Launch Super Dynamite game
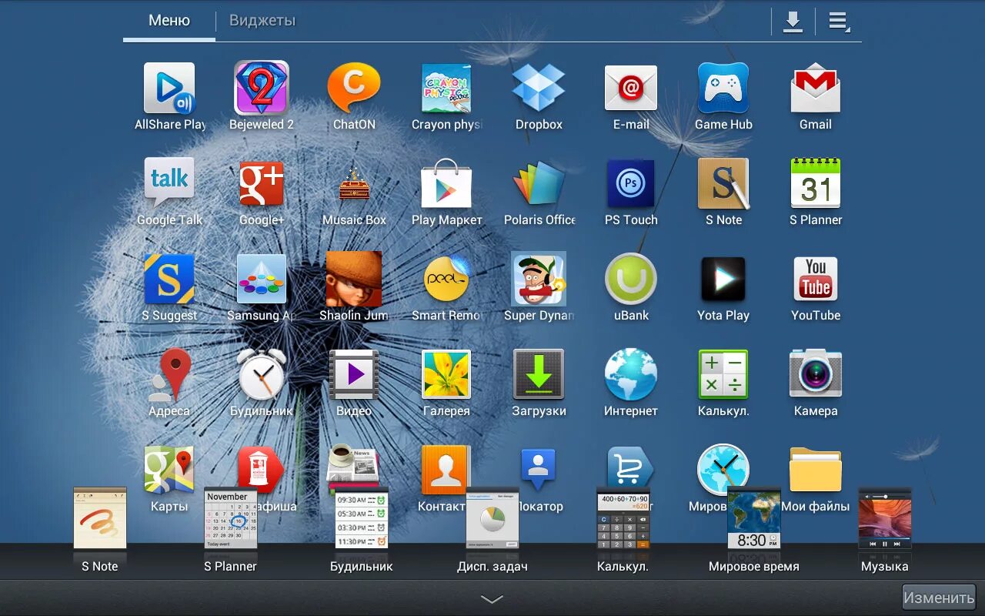985x616 pixels. [539, 279]
